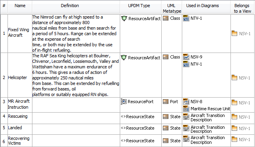Open the NSV-8 diagram label
Screen dimensions: 255x147
(x=196, y=102)
